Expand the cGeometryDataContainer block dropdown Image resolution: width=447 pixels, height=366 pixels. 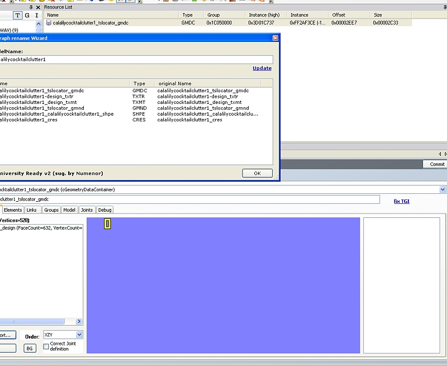443,189
